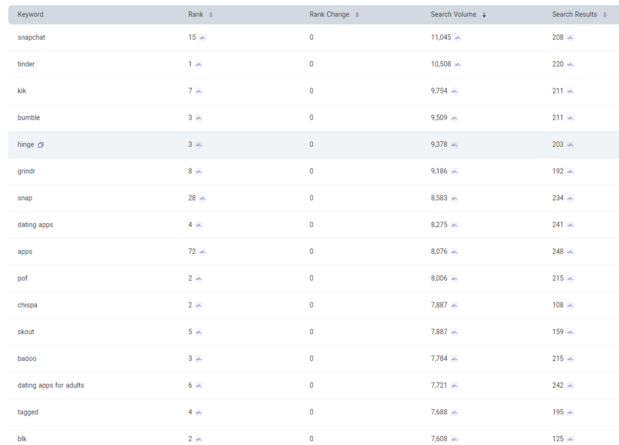
Task: Open rank trend icon for dating apps
Action: tap(199, 225)
